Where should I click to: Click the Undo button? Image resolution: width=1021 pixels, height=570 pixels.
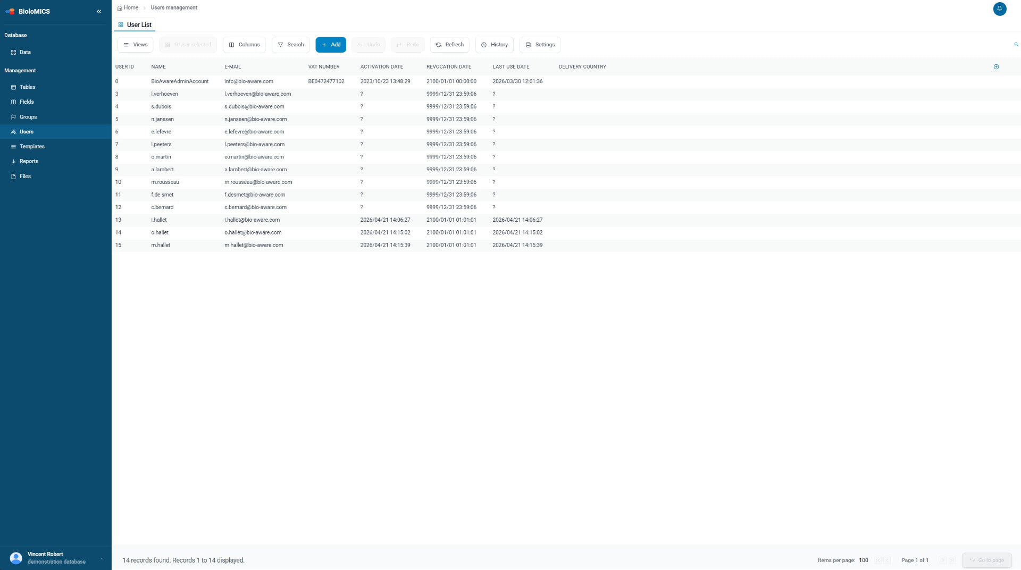pos(369,45)
